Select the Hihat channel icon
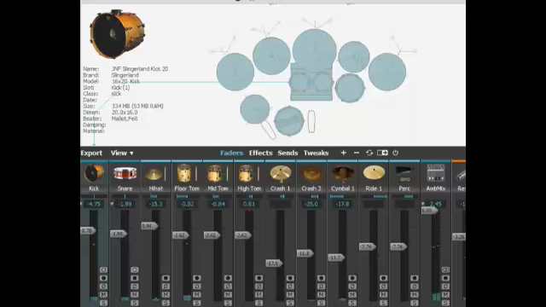546x307 pixels. (154, 174)
